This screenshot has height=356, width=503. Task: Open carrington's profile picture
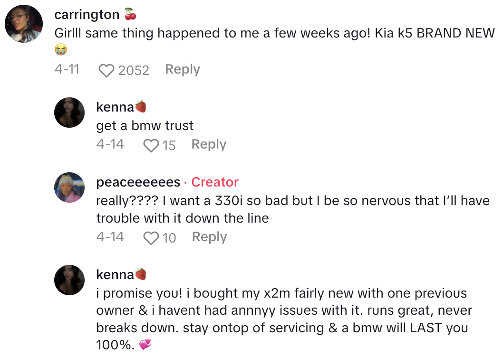tap(24, 24)
